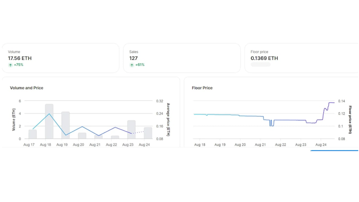Click the Floor price card label
The height and width of the screenshot is (202, 359).
(x=259, y=52)
